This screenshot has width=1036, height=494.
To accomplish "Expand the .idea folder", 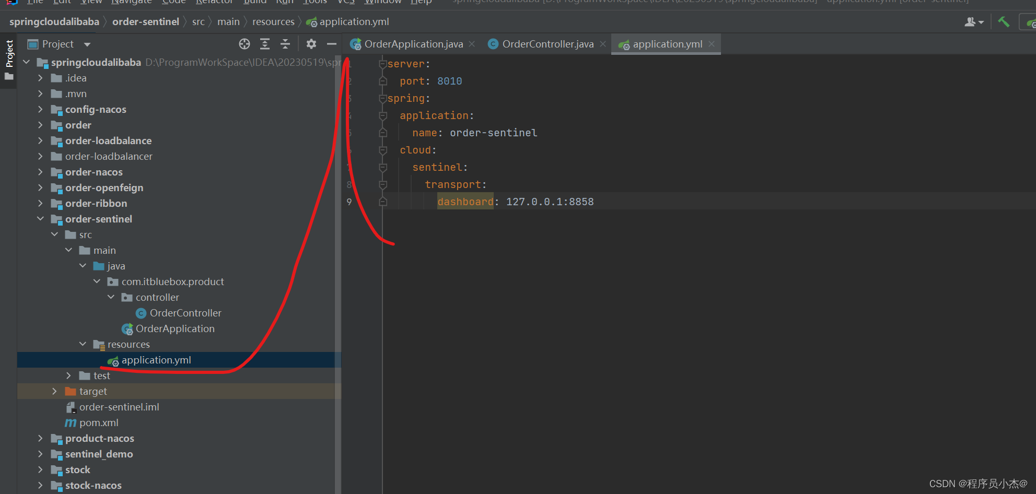I will tap(41, 78).
